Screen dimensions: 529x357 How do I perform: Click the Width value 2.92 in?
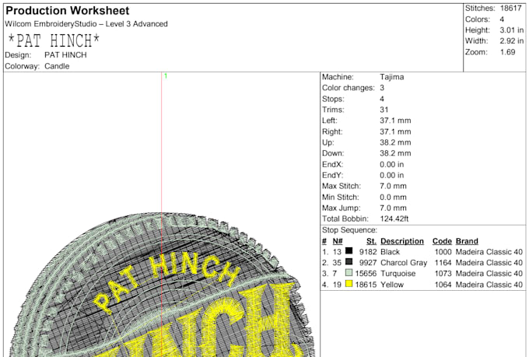point(511,41)
